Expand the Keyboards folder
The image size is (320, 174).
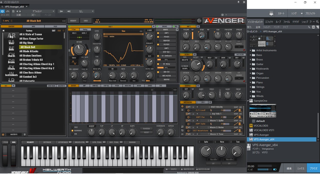[250, 69]
